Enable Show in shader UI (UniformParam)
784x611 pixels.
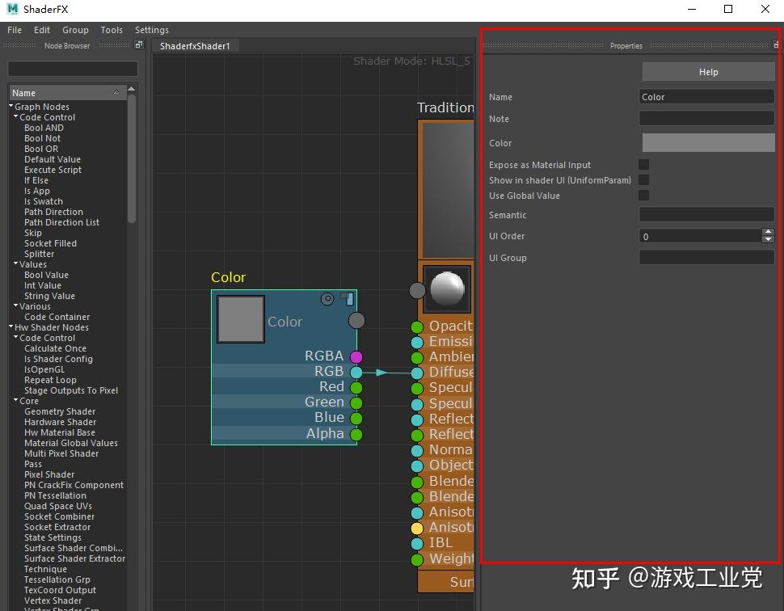pyautogui.click(x=643, y=179)
